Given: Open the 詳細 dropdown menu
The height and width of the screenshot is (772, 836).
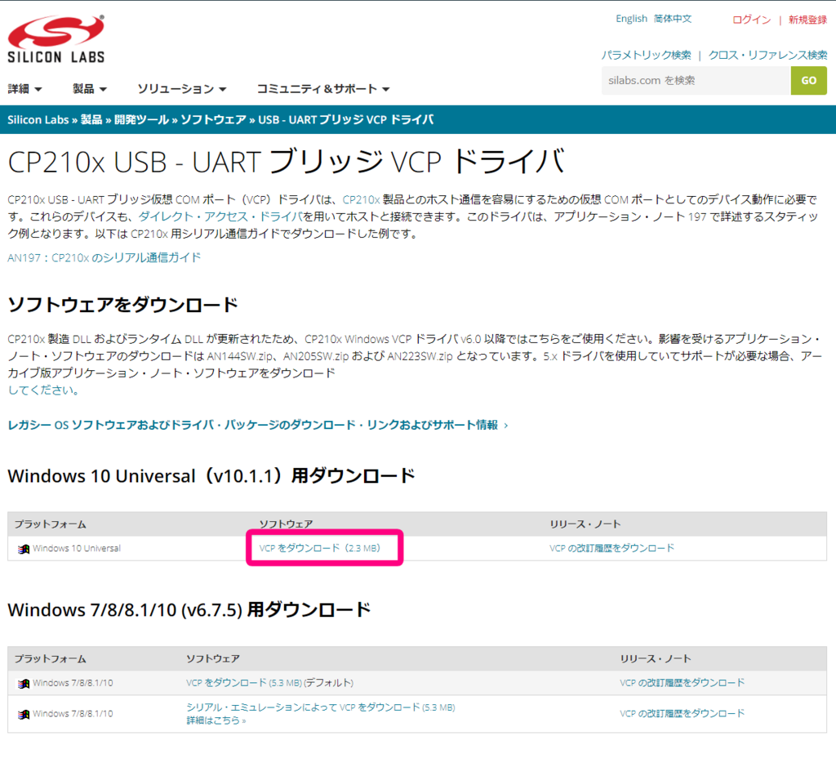Looking at the screenshot, I should 24,88.
